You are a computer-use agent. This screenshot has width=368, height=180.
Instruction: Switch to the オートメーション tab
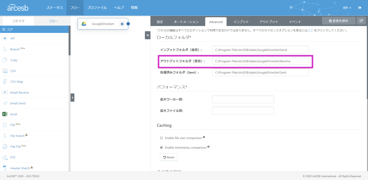(x=186, y=22)
